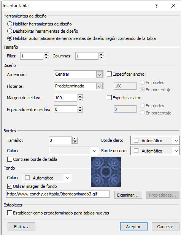Open the border Color dropdown

pos(73,151)
